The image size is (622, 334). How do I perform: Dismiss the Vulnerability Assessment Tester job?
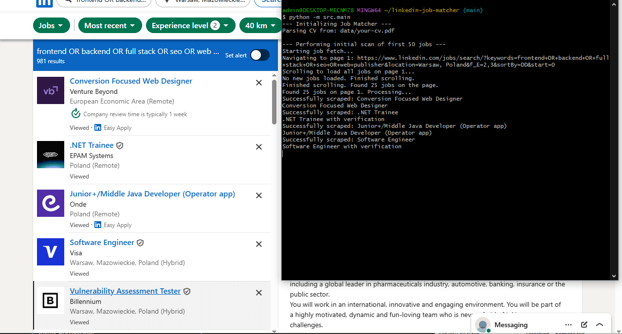coord(259,293)
